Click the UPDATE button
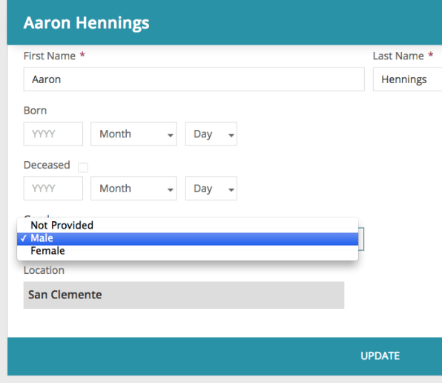 [x=380, y=356]
